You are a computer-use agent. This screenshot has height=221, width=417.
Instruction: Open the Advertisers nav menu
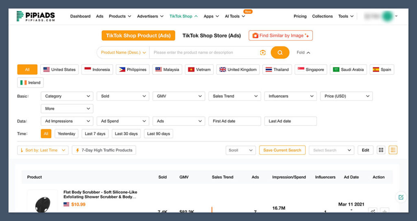(150, 16)
